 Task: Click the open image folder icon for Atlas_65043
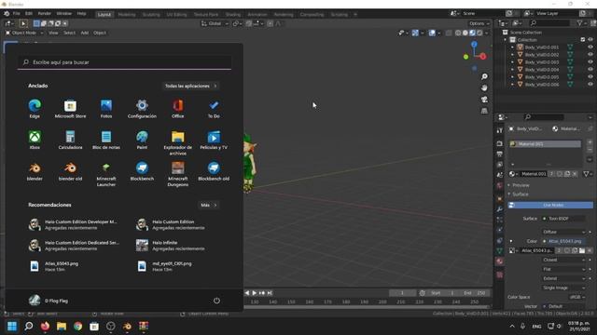tap(582, 250)
